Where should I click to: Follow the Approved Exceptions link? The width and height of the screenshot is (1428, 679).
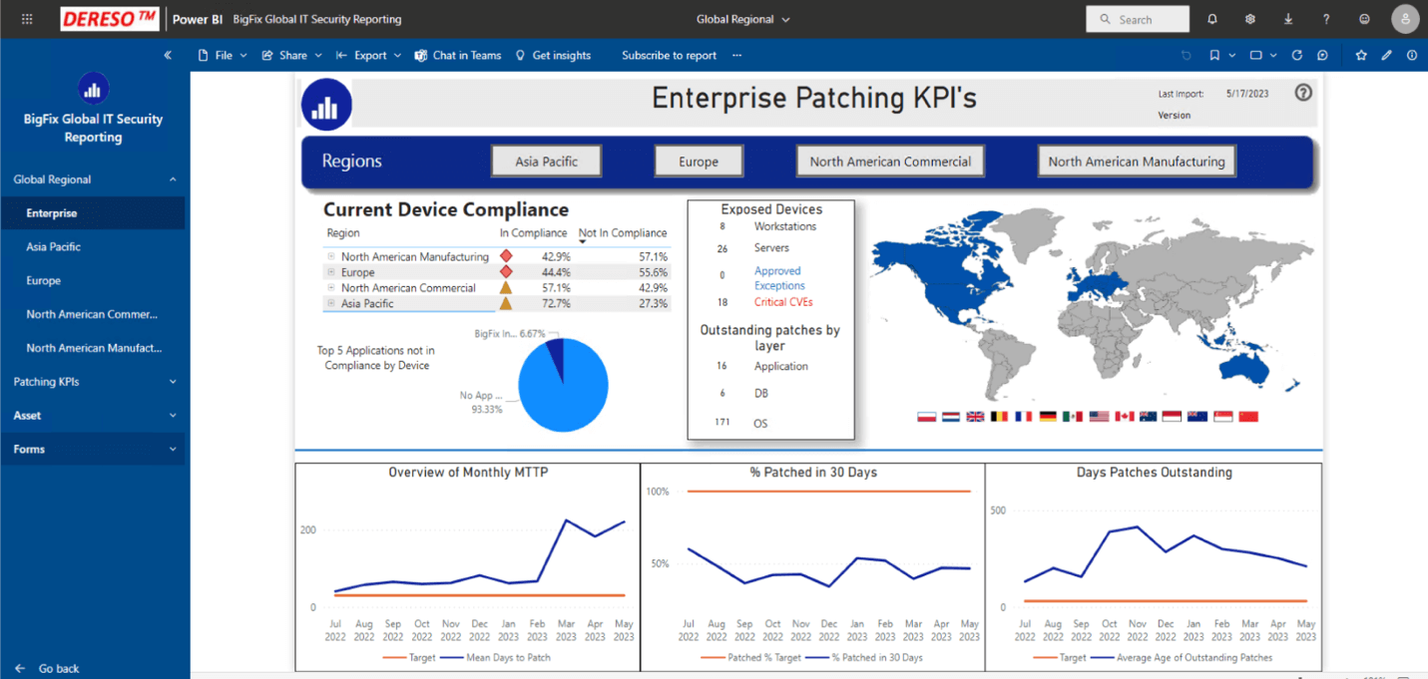click(779, 278)
